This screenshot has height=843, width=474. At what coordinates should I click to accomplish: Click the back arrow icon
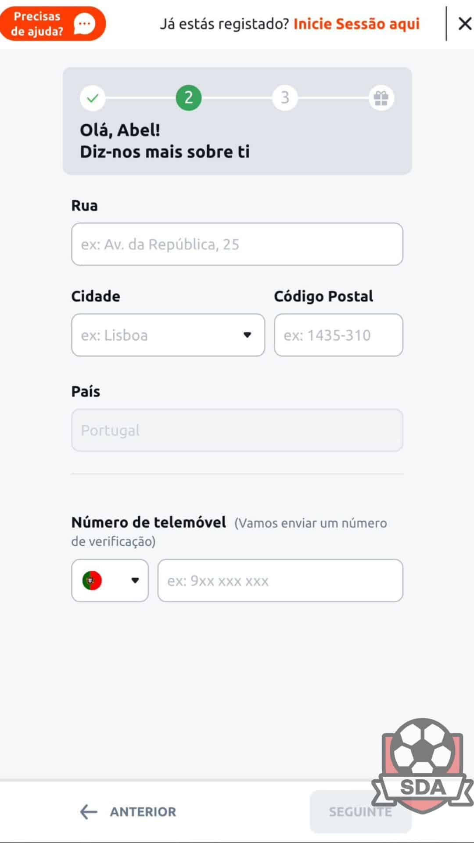(88, 812)
